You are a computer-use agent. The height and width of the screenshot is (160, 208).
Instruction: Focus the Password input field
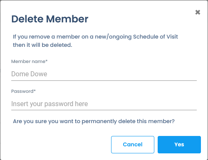click(x=104, y=104)
